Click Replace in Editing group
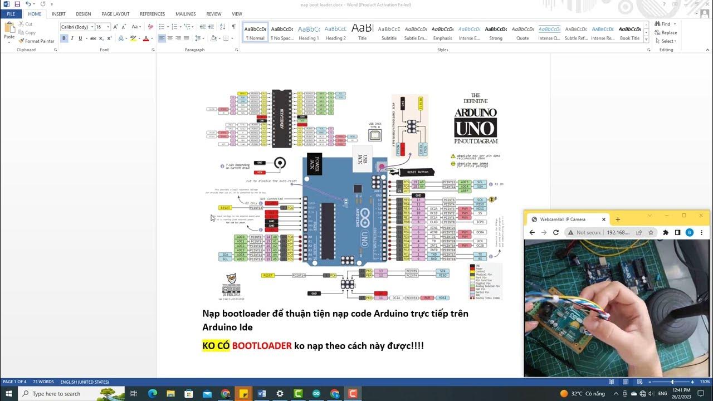Screen dimensions: 713x401 [666, 32]
